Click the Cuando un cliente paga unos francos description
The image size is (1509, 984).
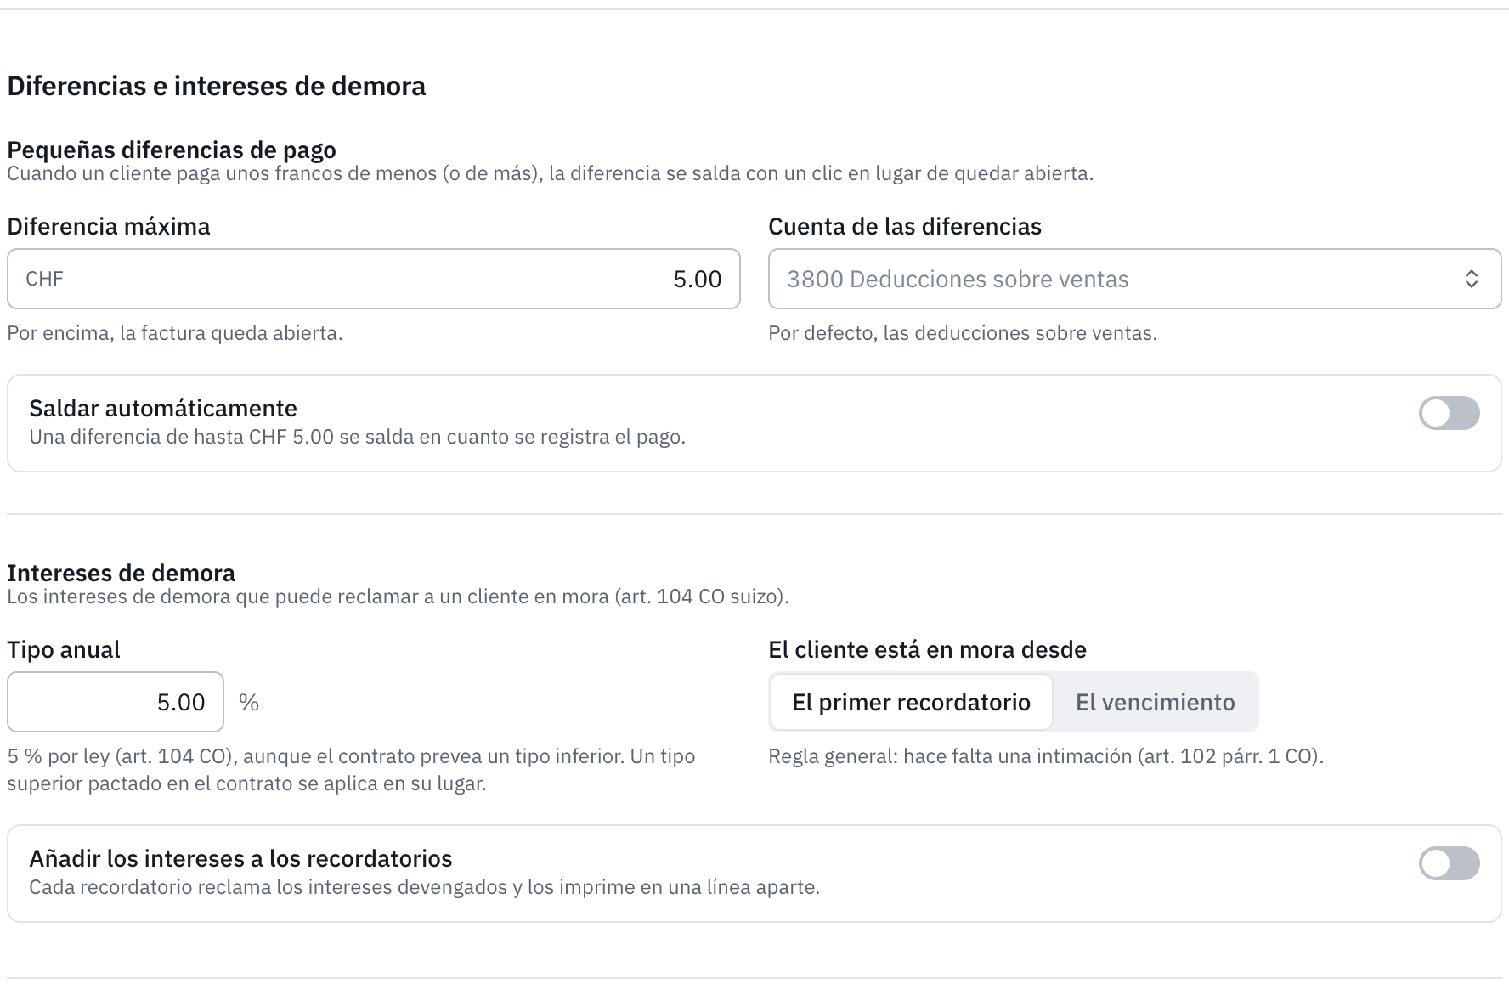tap(550, 173)
